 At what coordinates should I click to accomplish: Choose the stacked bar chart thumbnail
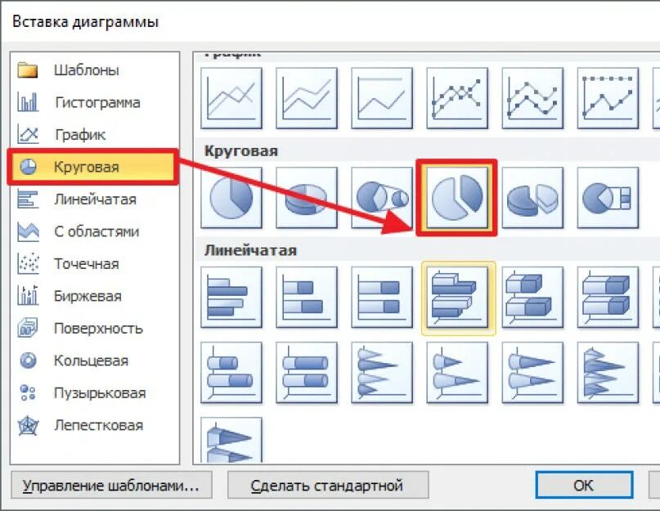coord(307,297)
